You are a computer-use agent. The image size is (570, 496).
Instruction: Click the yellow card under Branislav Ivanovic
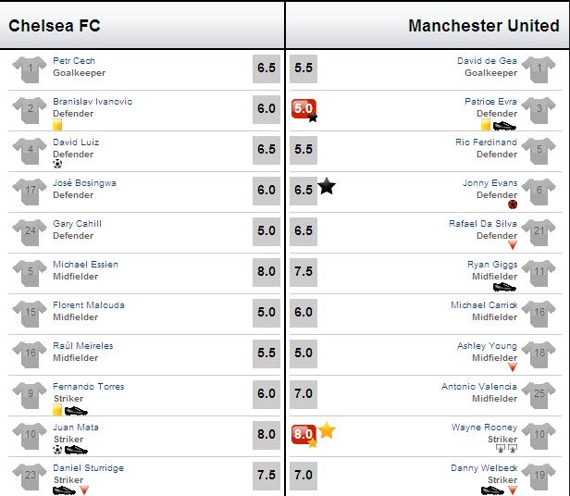[57, 125]
